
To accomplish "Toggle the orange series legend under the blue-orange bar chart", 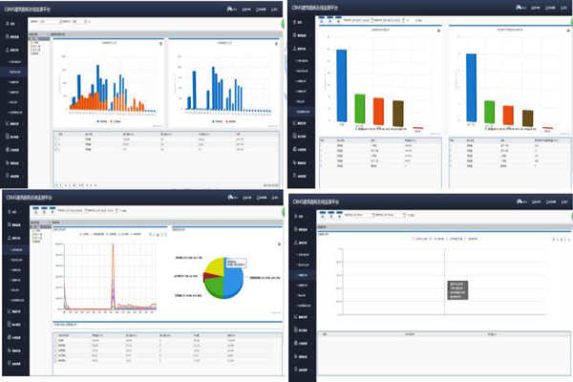I will click(x=116, y=122).
